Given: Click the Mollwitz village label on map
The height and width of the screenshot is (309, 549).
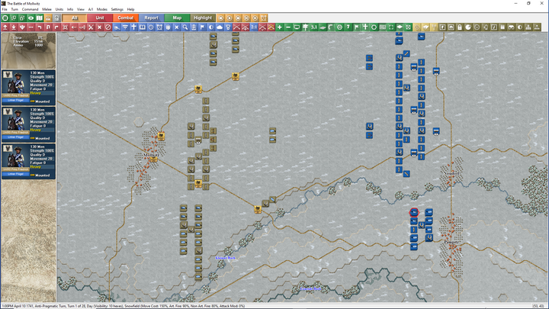Looking at the screenshot, I should pyautogui.click(x=151, y=155).
